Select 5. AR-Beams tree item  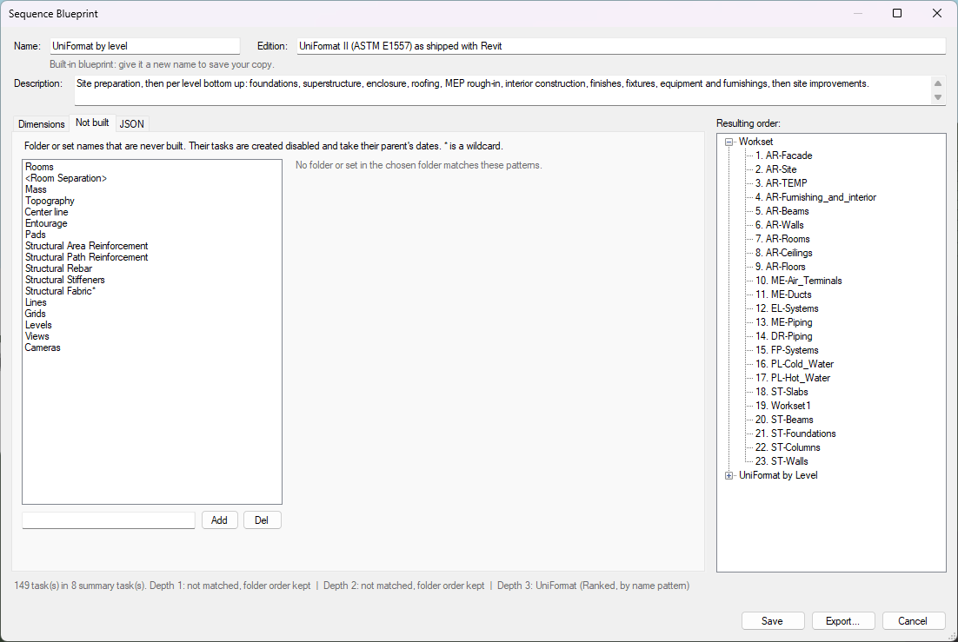pyautogui.click(x=782, y=211)
